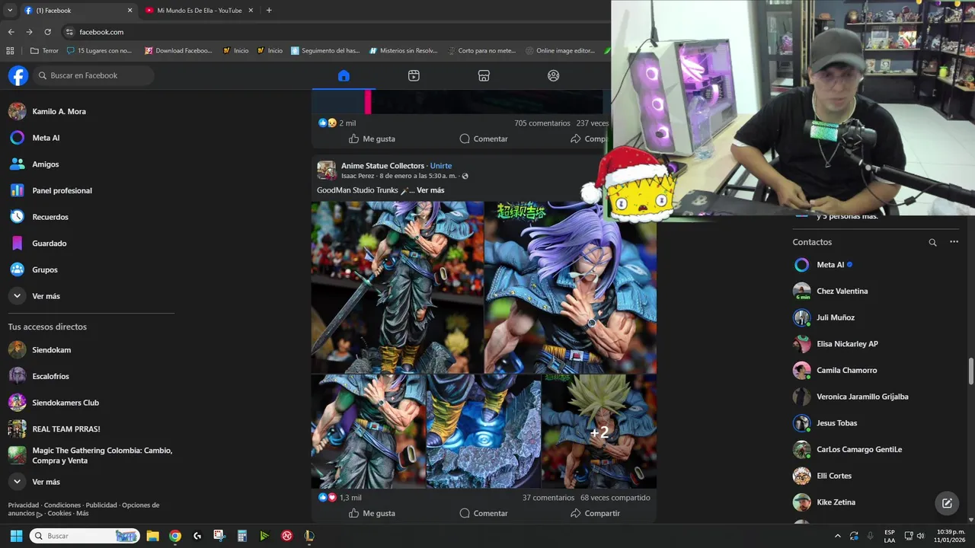Open Windows Start menu

16,536
